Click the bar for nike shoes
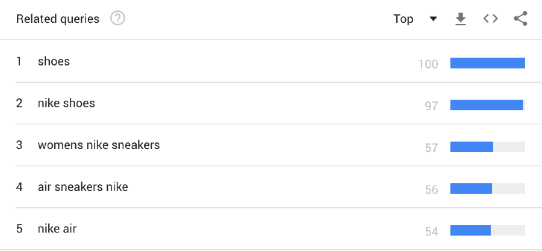This screenshot has width=542, height=251. click(487, 105)
